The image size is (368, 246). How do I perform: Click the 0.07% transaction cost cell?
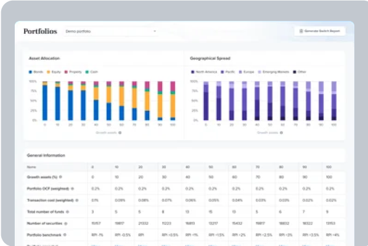tap(167, 200)
